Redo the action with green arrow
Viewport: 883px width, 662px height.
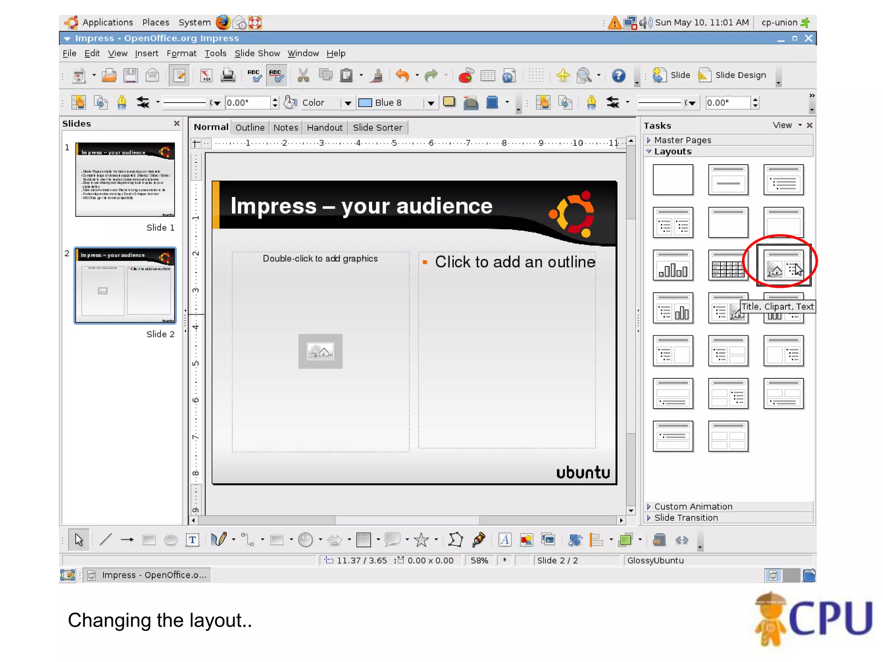(x=431, y=76)
